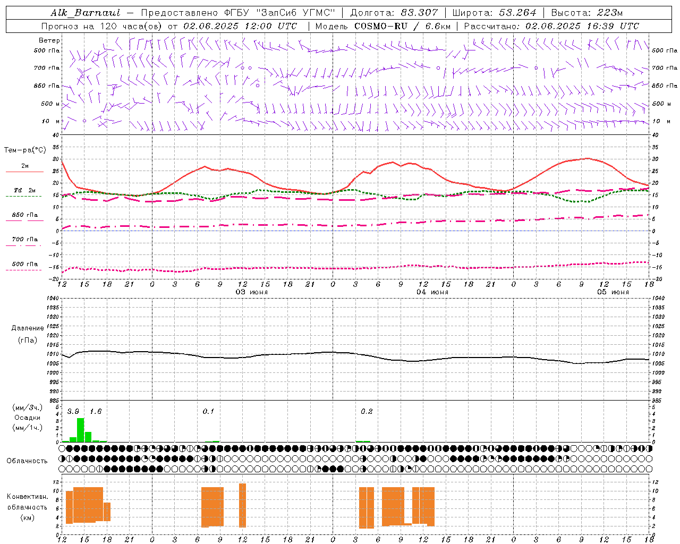Screen dimensions: 680x544
Task: Click the 'Осадки' precipitation label
Action: click(x=28, y=418)
